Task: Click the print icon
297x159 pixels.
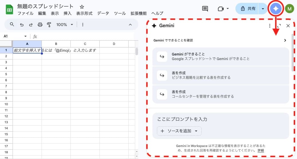Action: click(40, 25)
